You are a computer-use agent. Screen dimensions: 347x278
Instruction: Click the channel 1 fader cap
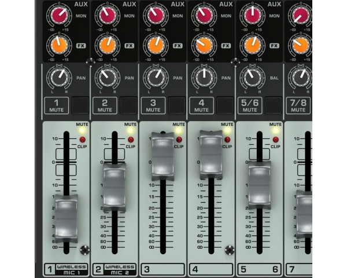click(x=66, y=218)
